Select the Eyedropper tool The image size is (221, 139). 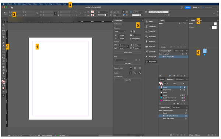pyautogui.click(x=3, y=70)
